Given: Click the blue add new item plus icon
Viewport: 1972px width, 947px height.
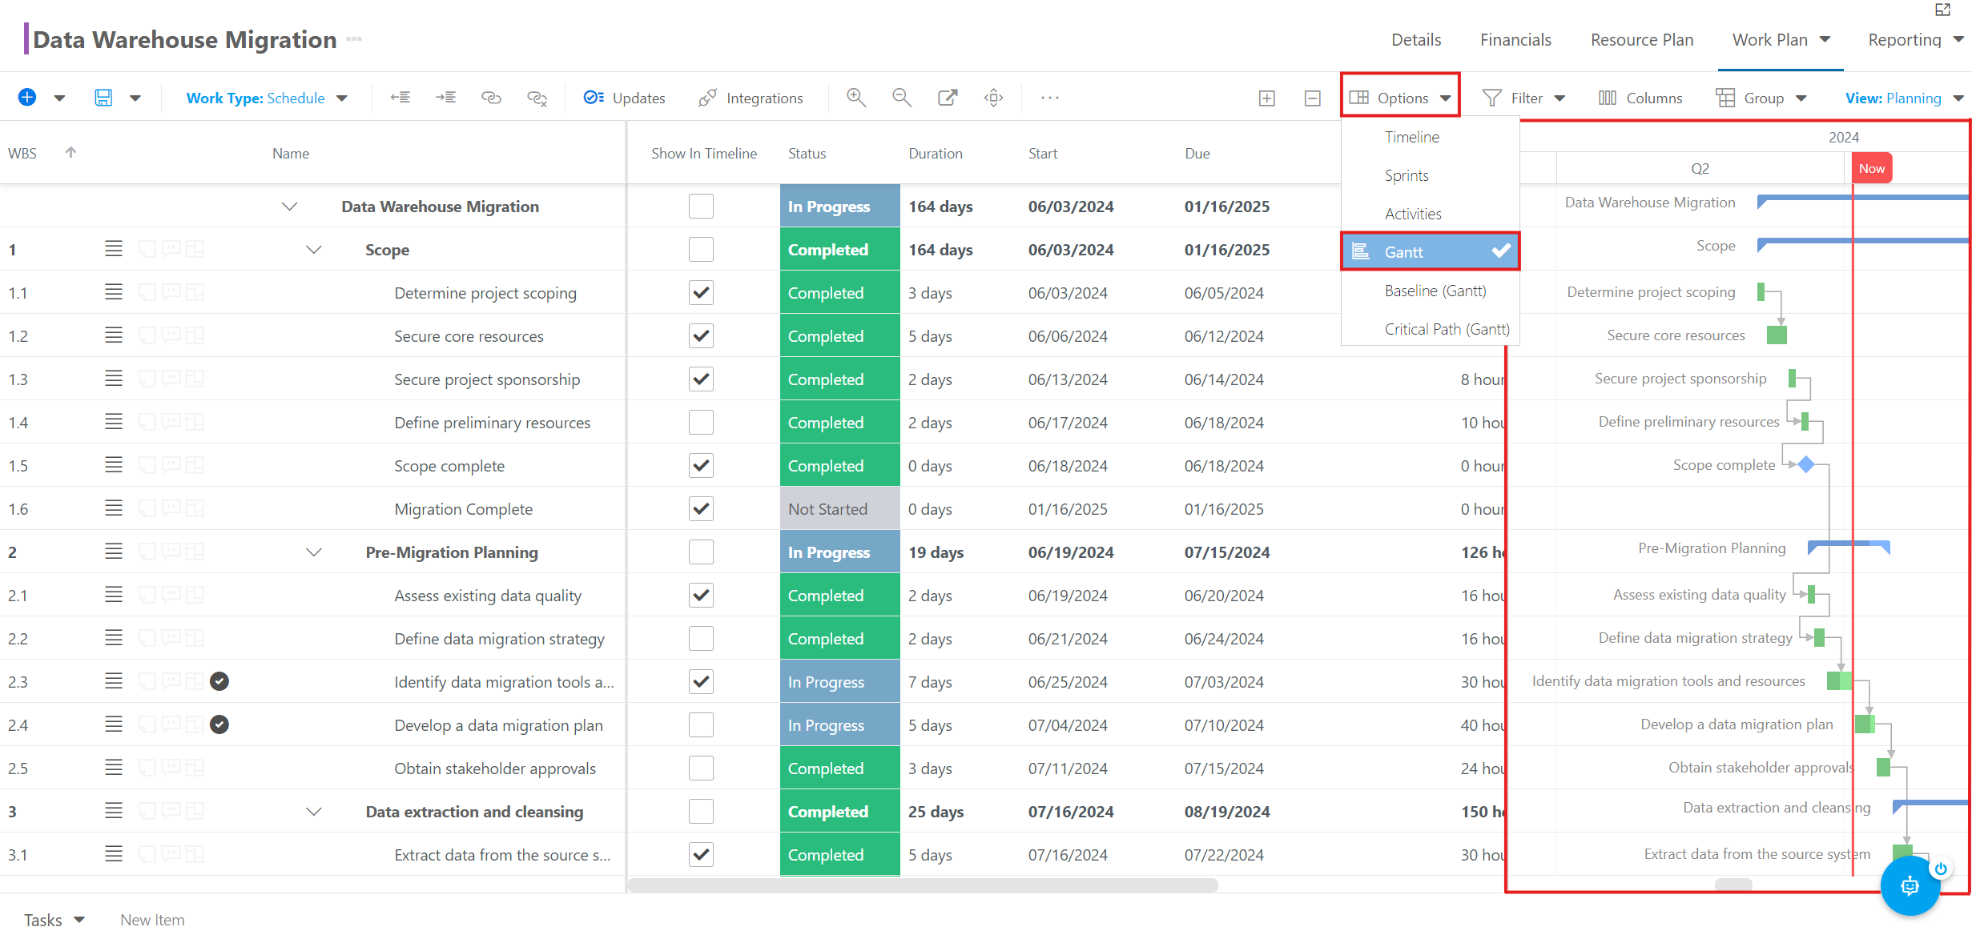Looking at the screenshot, I should point(27,98).
